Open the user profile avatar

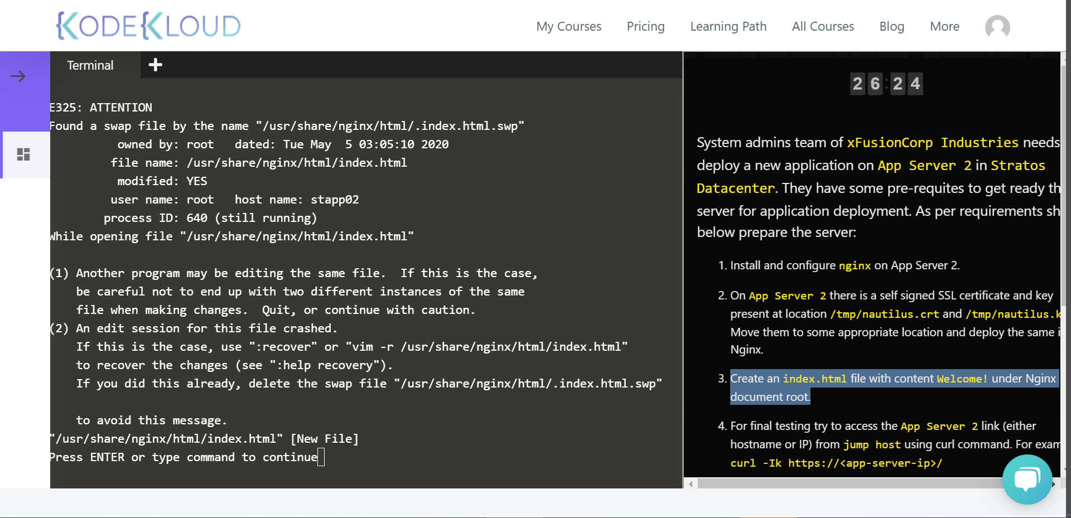997,26
